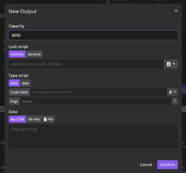Close the New Output dialog with X
This screenshot has width=186, height=173.
tap(176, 11)
